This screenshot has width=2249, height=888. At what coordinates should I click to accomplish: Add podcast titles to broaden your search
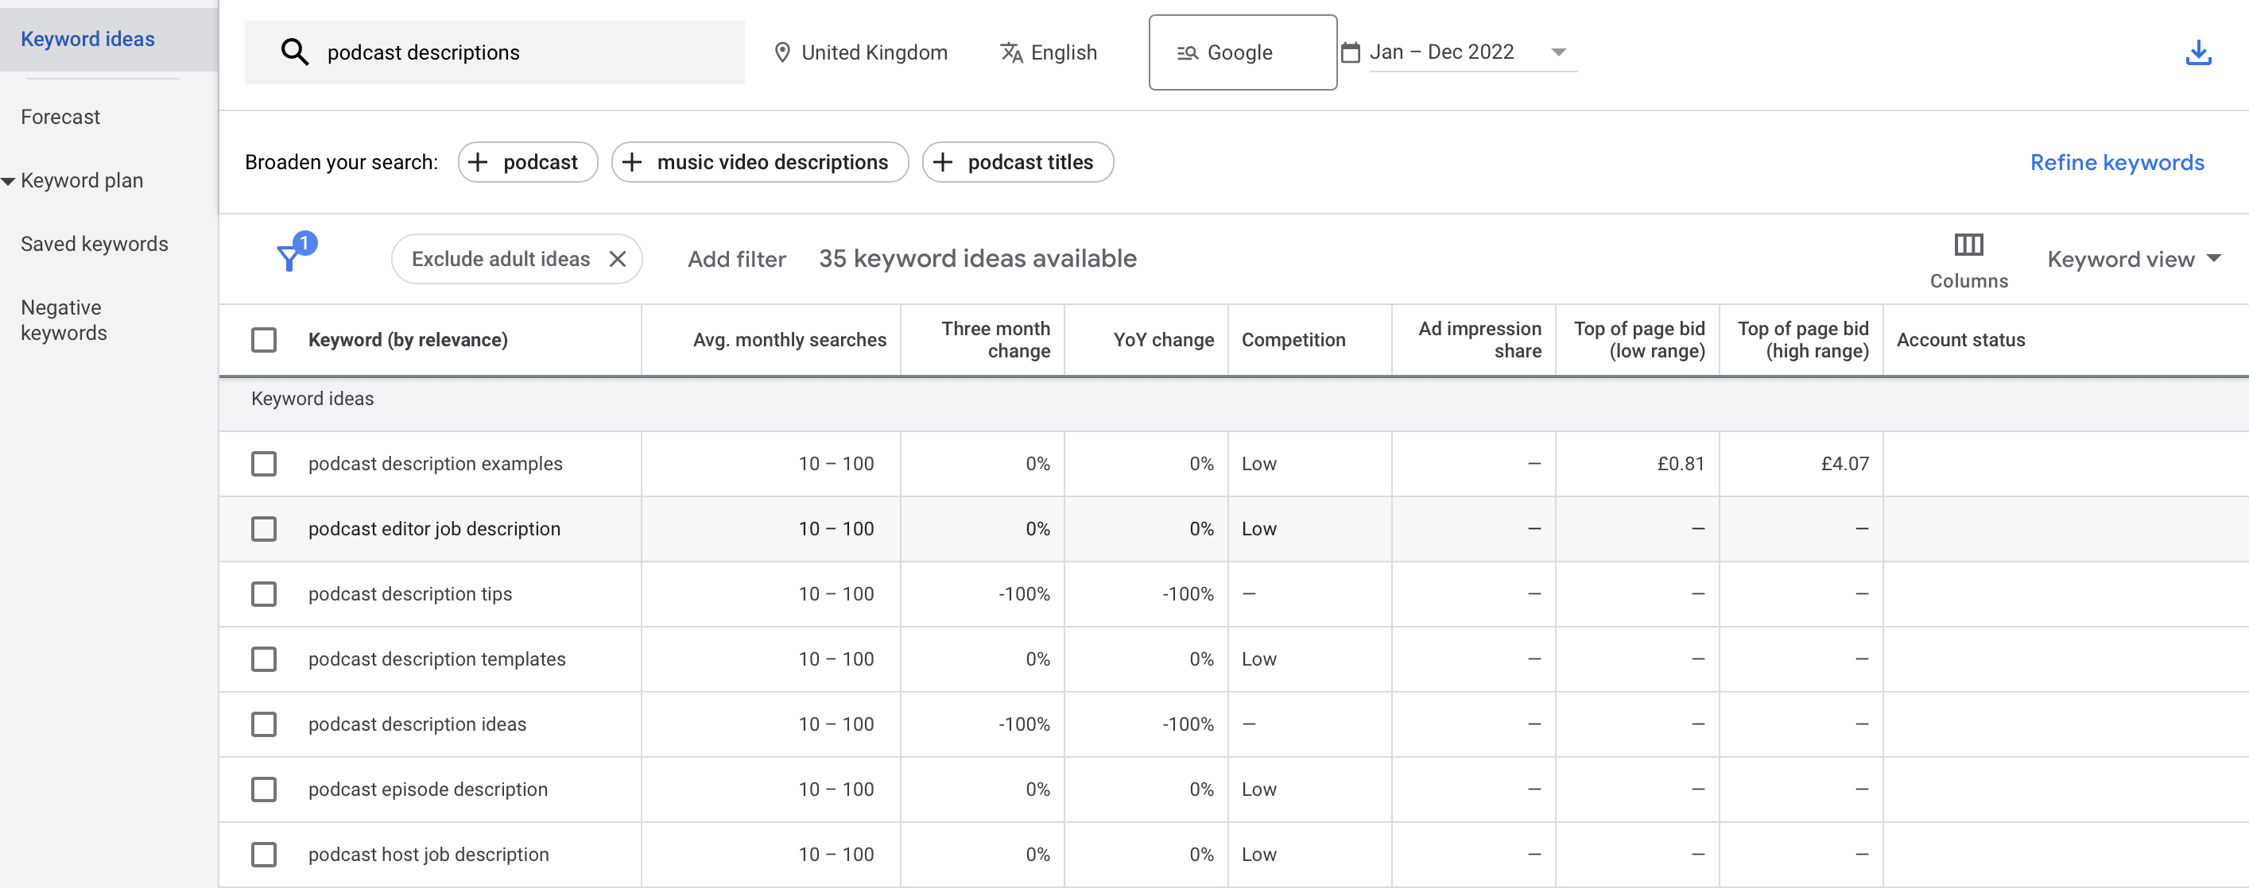coord(1017,161)
